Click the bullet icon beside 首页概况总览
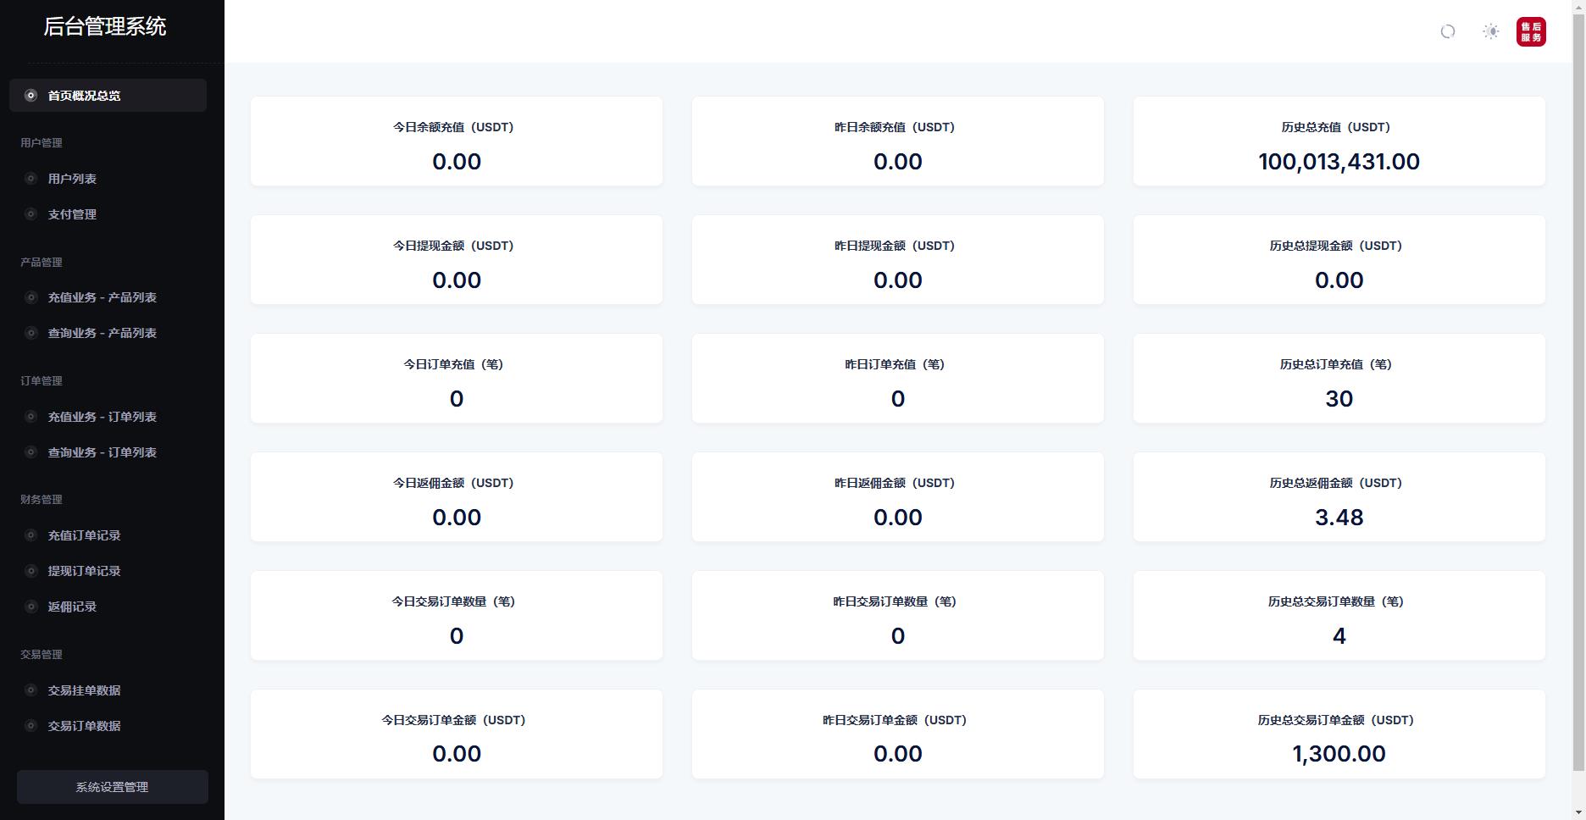The width and height of the screenshot is (1586, 820). coord(30,96)
